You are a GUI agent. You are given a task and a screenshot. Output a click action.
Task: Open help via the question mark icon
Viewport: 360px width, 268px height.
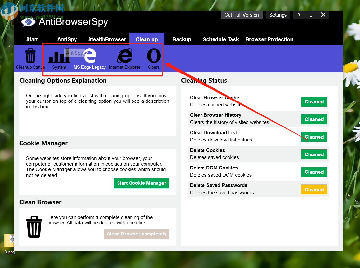pyautogui.click(x=299, y=15)
